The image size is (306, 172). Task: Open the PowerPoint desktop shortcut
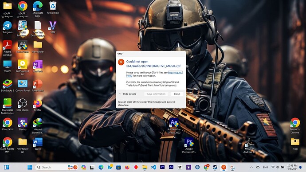click(38, 86)
